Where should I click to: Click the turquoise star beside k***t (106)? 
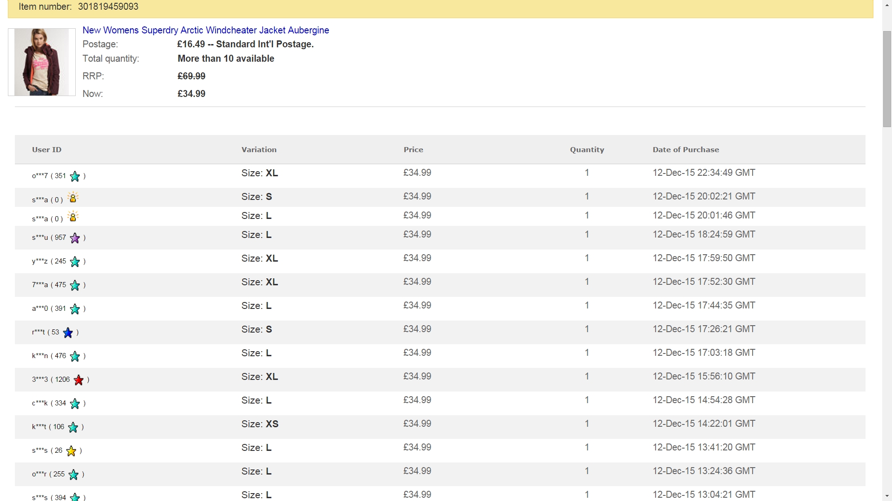point(73,427)
